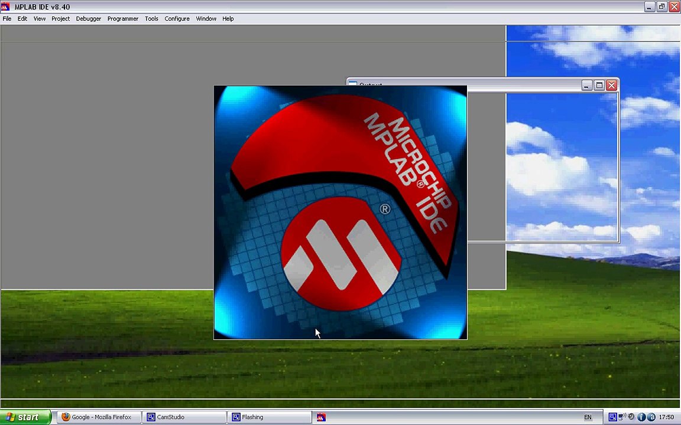The width and height of the screenshot is (681, 425).
Task: Click the 17:50 system clock
Action: point(667,417)
